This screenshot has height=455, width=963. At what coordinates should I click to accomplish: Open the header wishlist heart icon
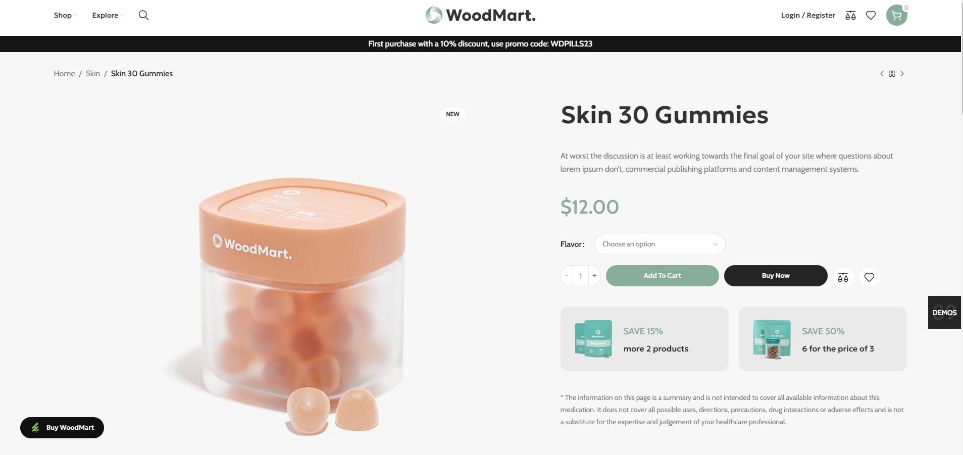pos(871,15)
